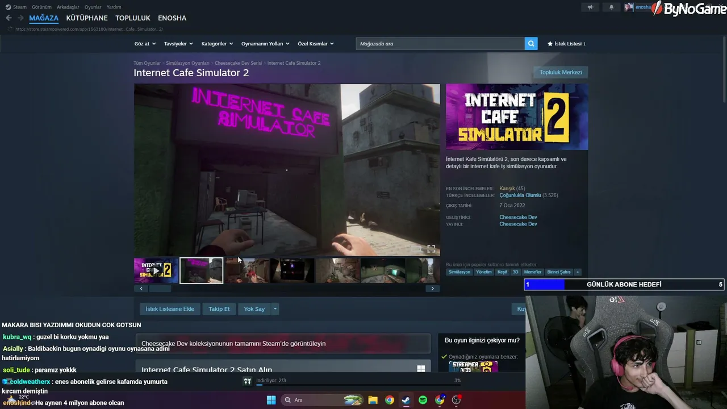This screenshot has height=409, width=727.
Task: Open the Arkadaşlar menu
Action: [68, 7]
